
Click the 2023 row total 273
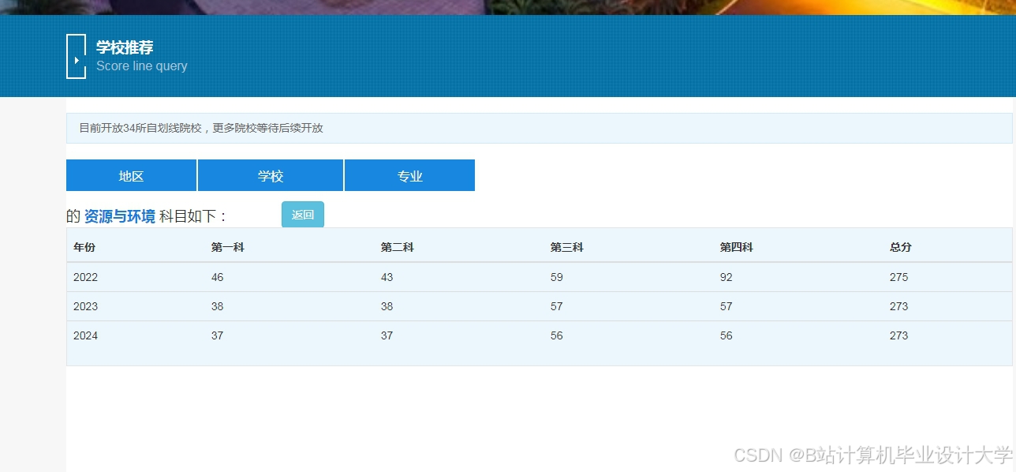click(x=899, y=306)
